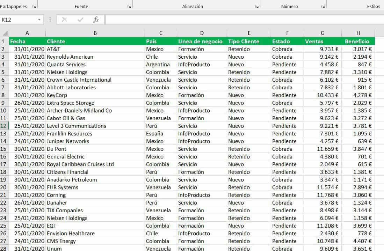Open Fuente group dialog launcher
Screen dimensions: 384x251
[129, 6]
